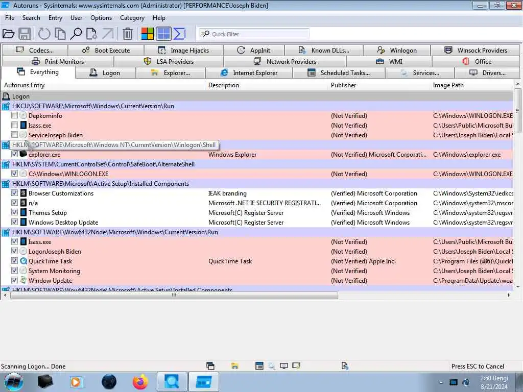This screenshot has width=523, height=392.
Task: Switch to the Services tab
Action: [x=420, y=72]
